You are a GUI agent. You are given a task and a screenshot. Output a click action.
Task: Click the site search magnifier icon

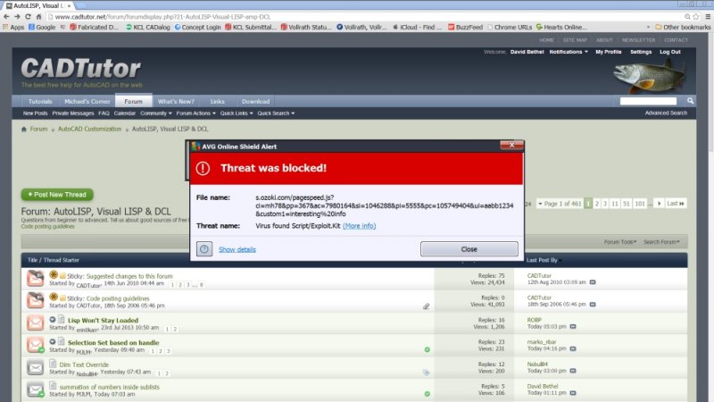(x=690, y=101)
